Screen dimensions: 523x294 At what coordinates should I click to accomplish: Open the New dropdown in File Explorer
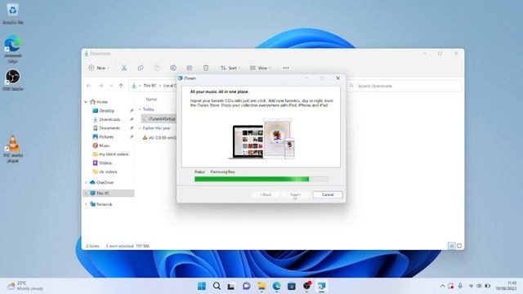[99, 68]
